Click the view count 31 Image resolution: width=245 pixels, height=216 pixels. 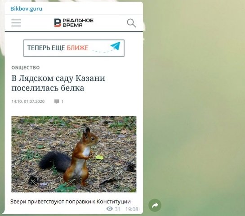coord(117,209)
